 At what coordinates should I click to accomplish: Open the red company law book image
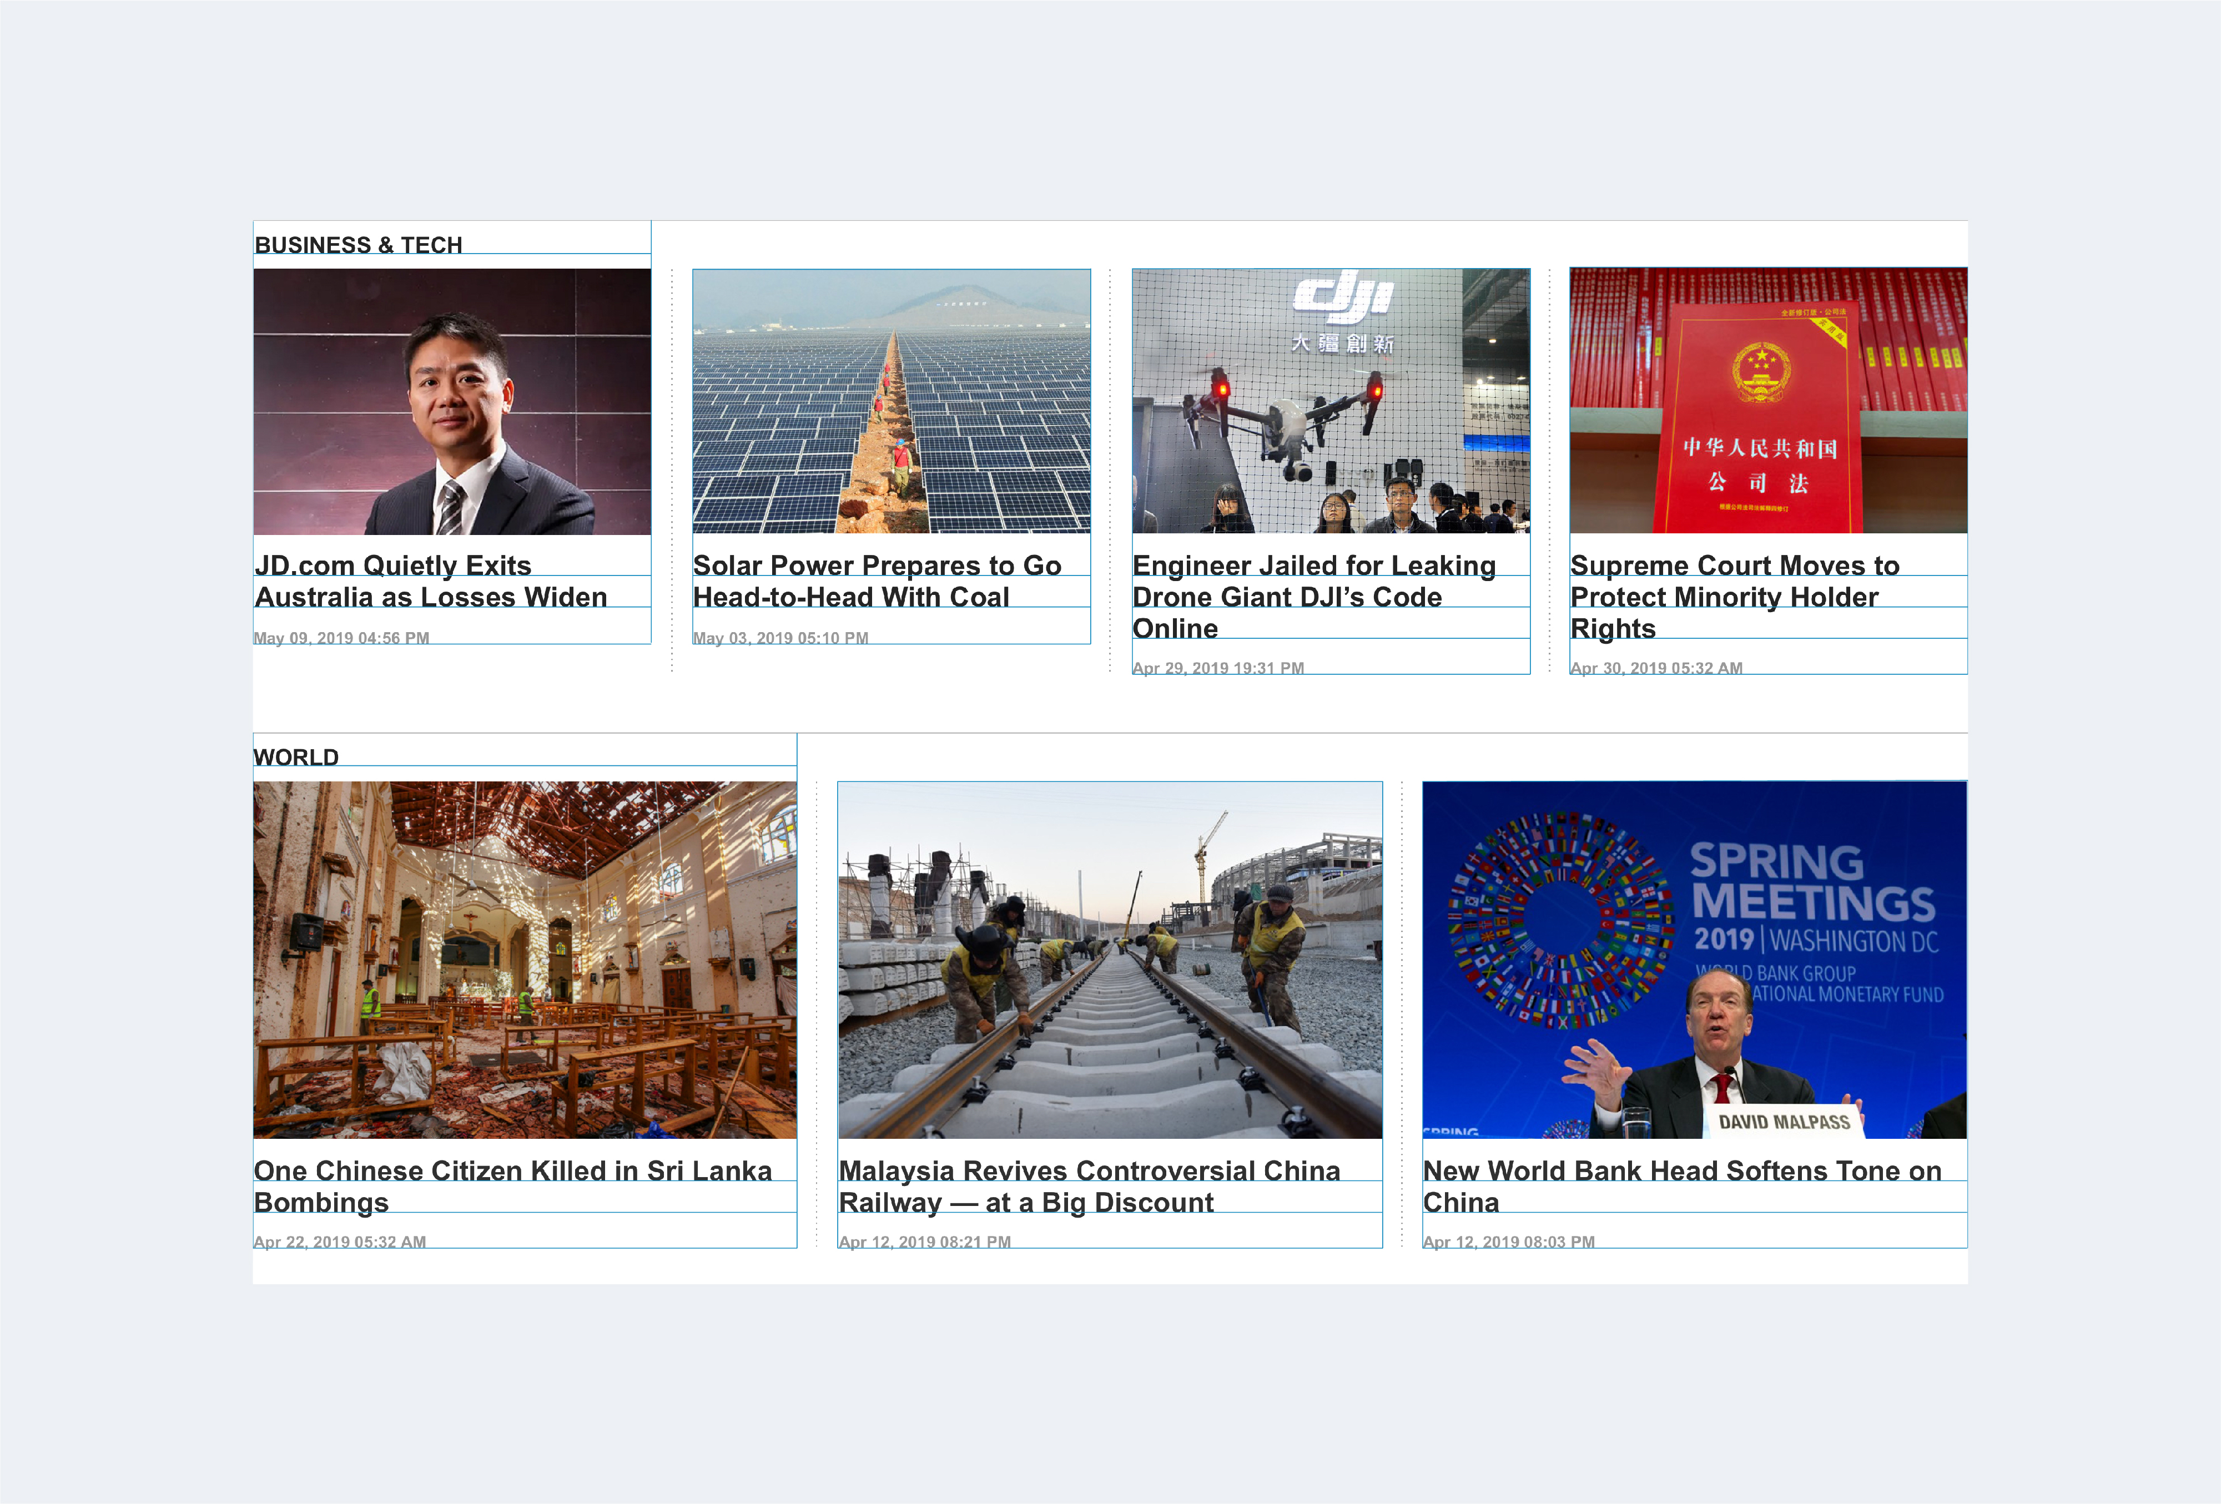(1768, 400)
